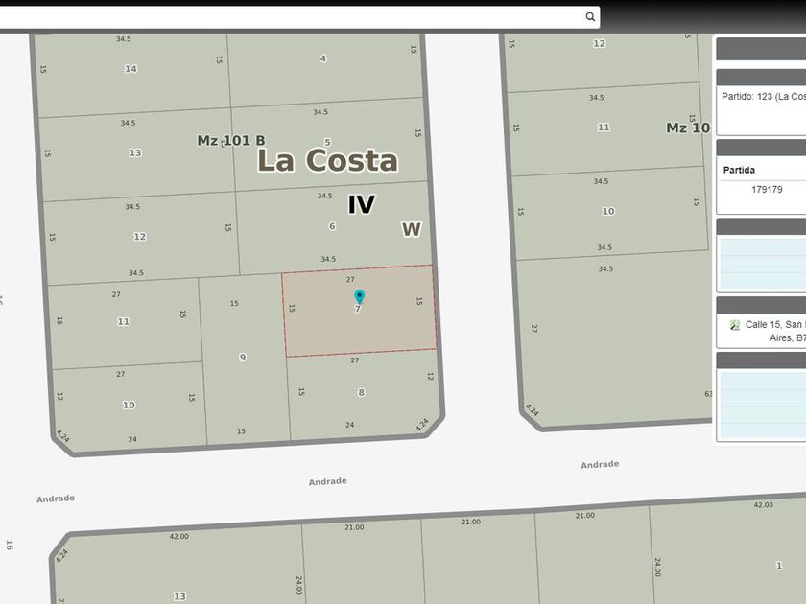Click the partida value '179179'

point(767,190)
